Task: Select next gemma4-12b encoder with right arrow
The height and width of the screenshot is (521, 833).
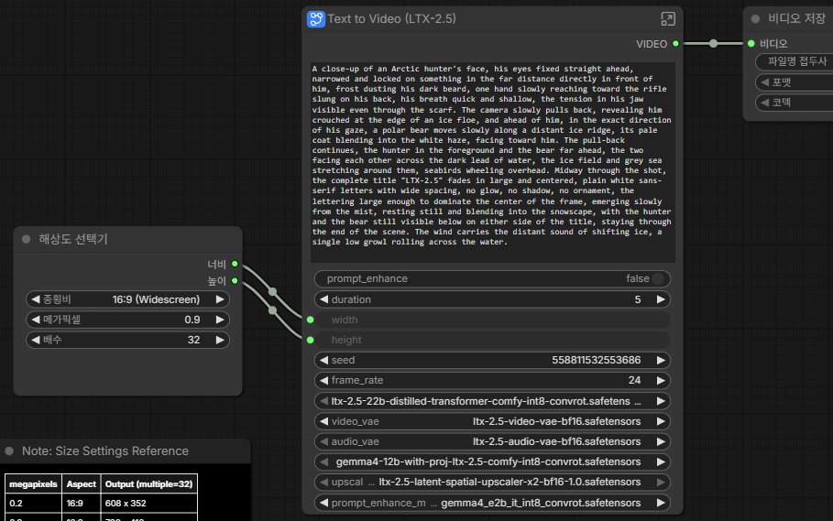Action: tap(661, 461)
